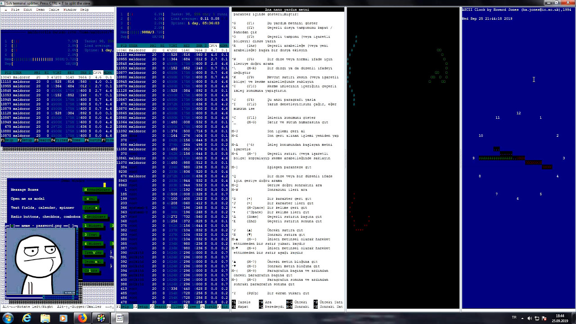This screenshot has height=324, width=576.
Task: Open Windows Explorer folder taskbar icon
Action: click(45, 318)
